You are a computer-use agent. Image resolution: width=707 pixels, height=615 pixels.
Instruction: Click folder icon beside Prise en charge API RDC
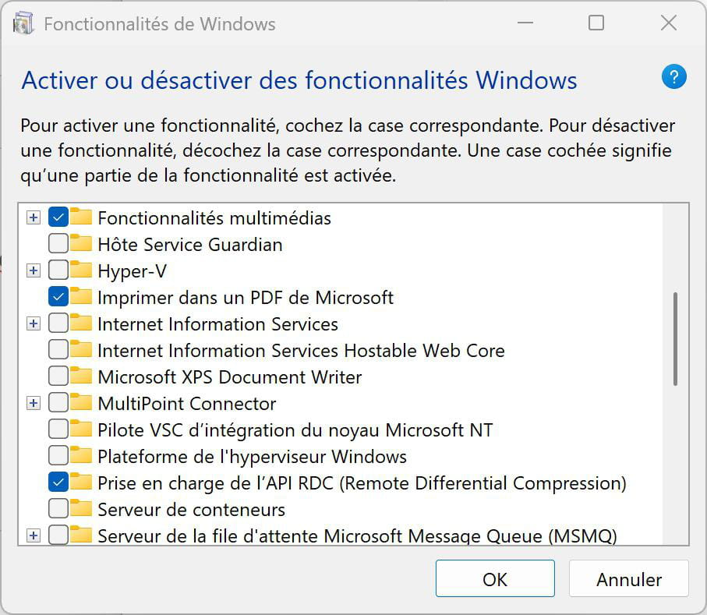coord(81,482)
